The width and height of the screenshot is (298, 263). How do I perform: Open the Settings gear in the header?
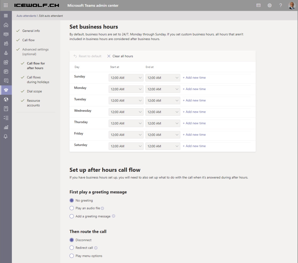[x=269, y=5]
